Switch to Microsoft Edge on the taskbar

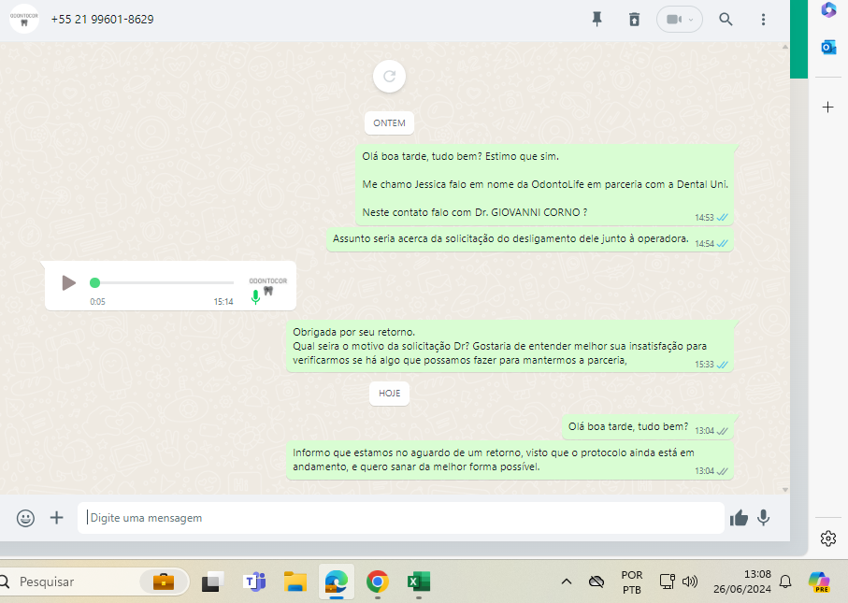(337, 581)
